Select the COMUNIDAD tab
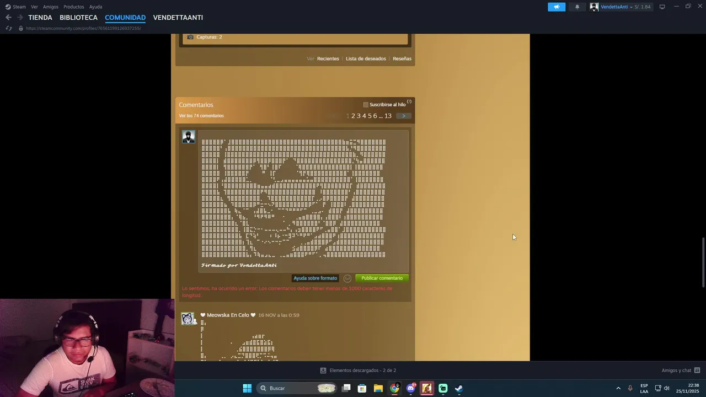Screen dimensions: 706x397 coord(125,18)
